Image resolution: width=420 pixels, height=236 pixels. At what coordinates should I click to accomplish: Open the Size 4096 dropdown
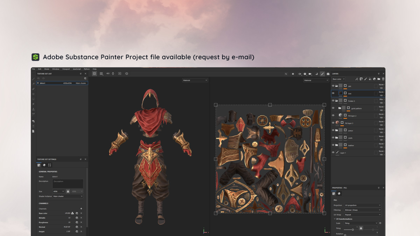pos(58,191)
